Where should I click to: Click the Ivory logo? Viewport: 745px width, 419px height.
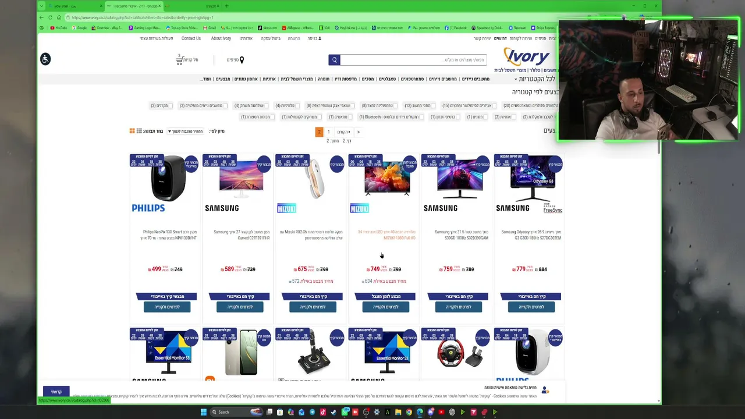pyautogui.click(x=526, y=57)
